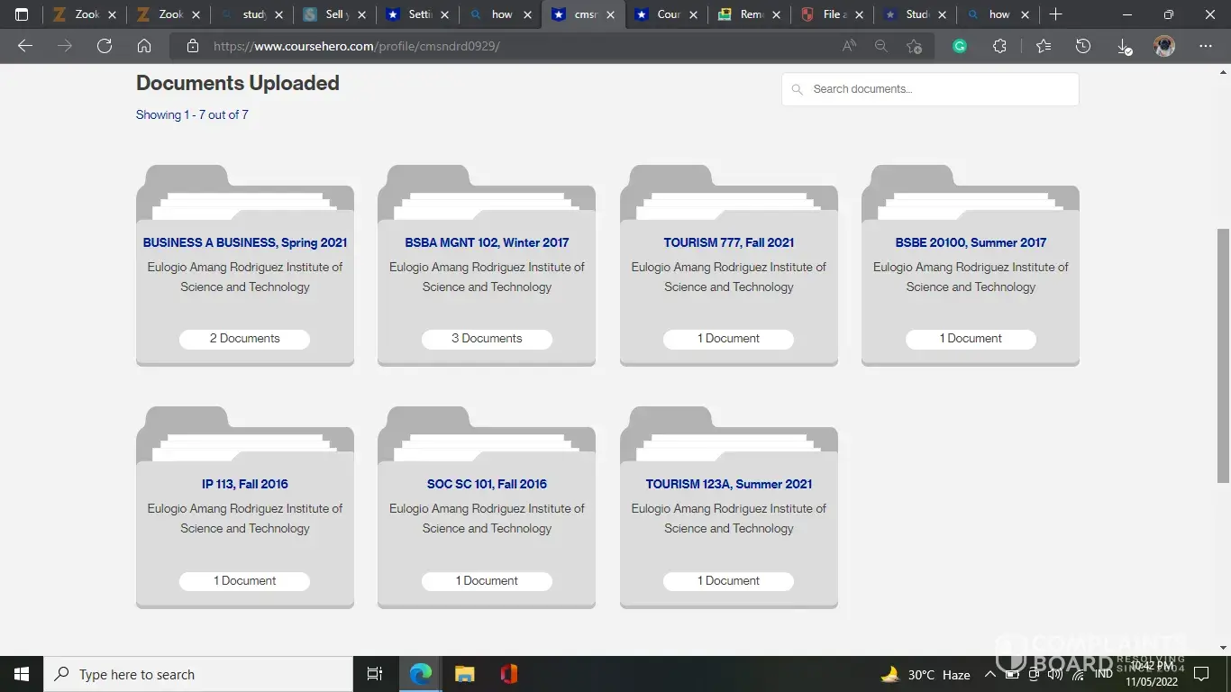This screenshot has height=692, width=1231.
Task: Open the browser profile avatar
Action: pos(1164,46)
